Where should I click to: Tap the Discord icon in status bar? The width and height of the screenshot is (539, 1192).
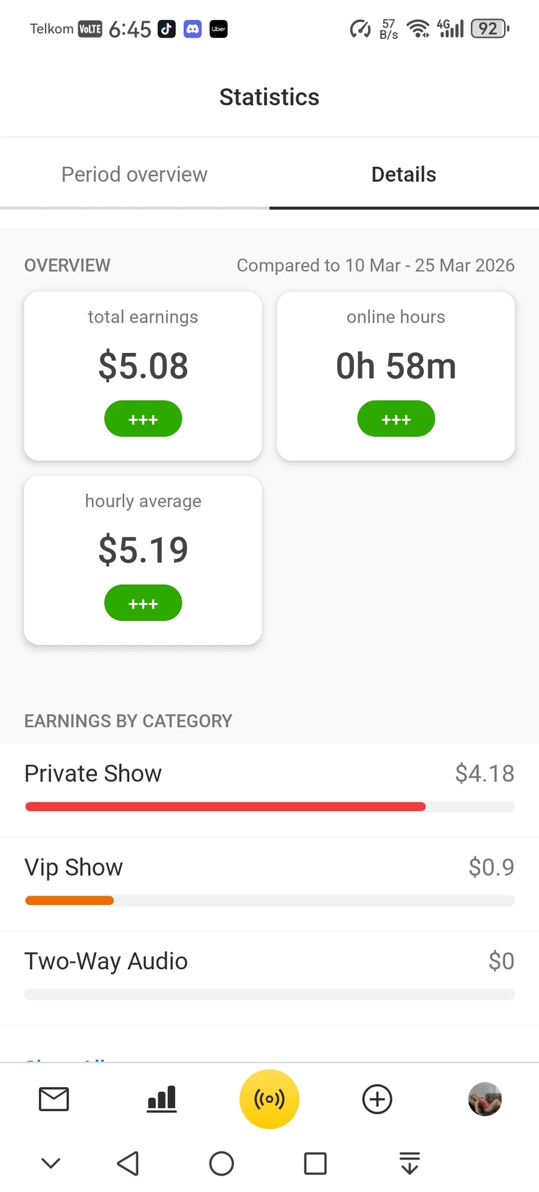tap(193, 29)
